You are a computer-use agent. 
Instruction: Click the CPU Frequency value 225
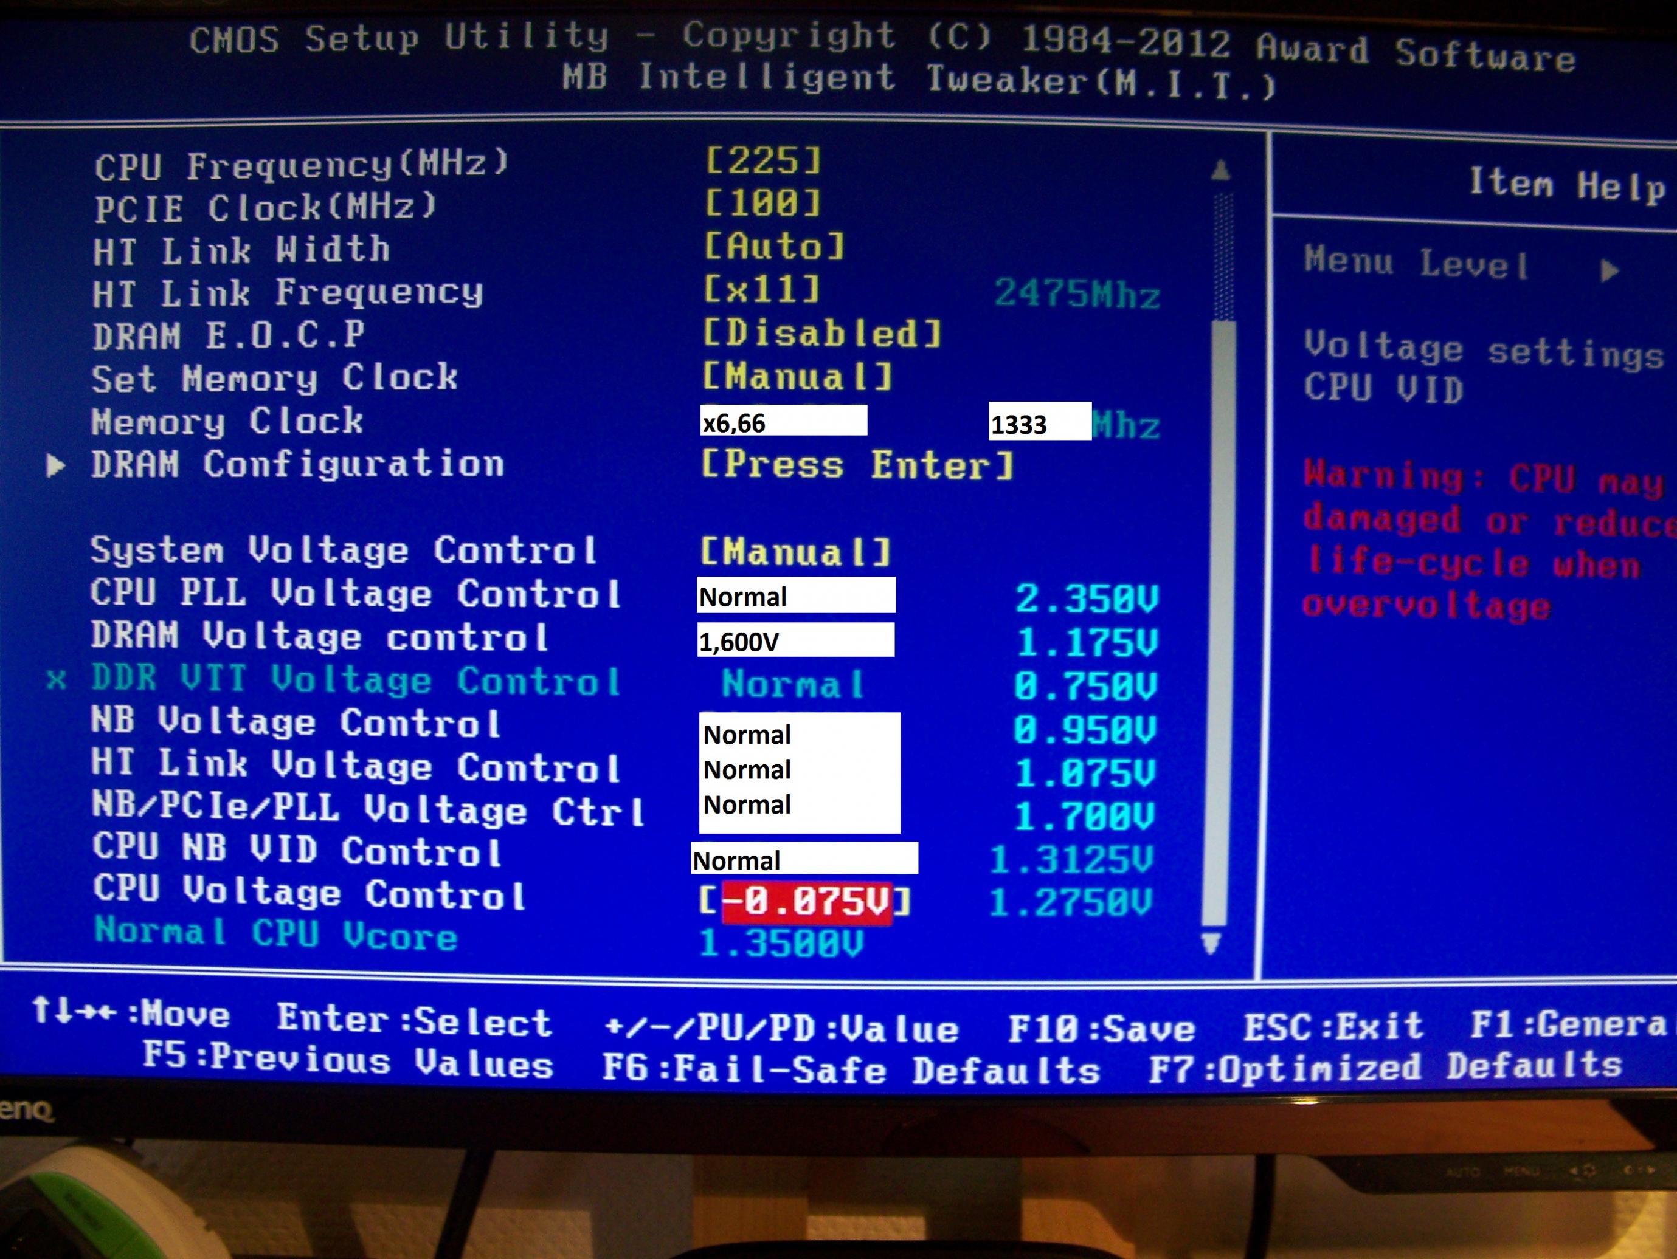764,160
